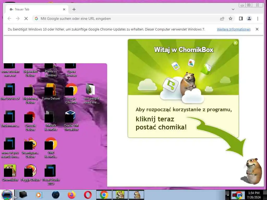Select the Peggle Deluxe desktop icon
Viewport: 267px width, 200px height.
tap(30, 173)
